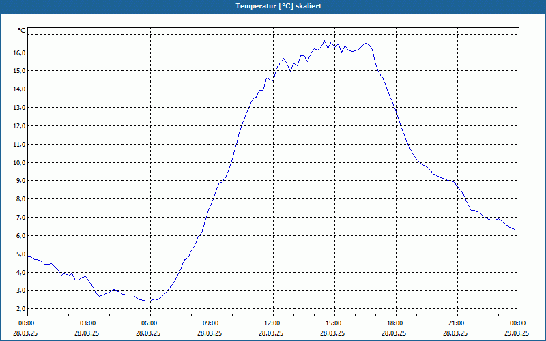546x341 pixels.
Task: Select the '12,0' y-axis value
Action: [x=20, y=125]
